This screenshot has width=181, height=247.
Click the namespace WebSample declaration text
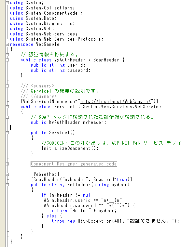35,44
